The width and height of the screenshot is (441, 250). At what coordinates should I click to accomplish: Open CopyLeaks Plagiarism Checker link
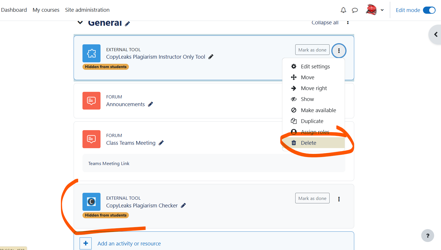pyautogui.click(x=142, y=206)
